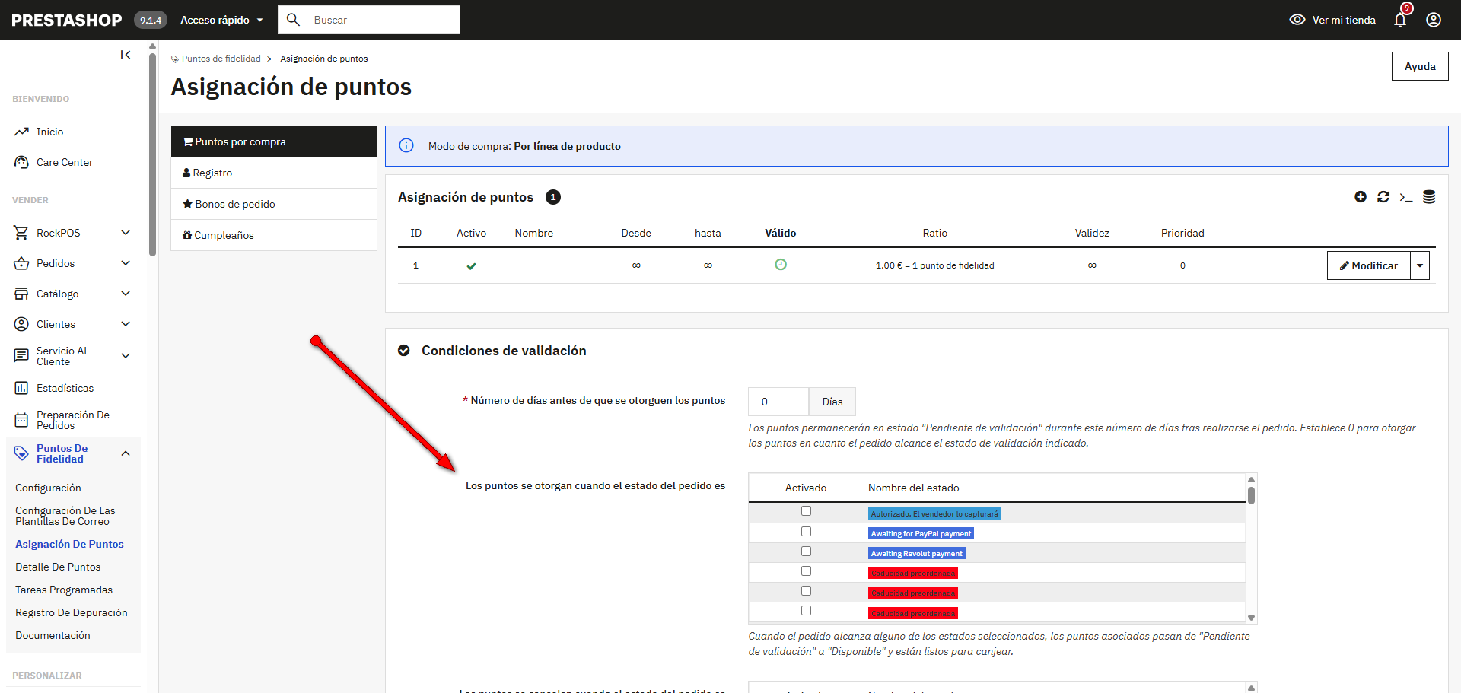The width and height of the screenshot is (1461, 693).
Task: Click the Preparación De Pedidos calendar icon
Action: (x=21, y=420)
